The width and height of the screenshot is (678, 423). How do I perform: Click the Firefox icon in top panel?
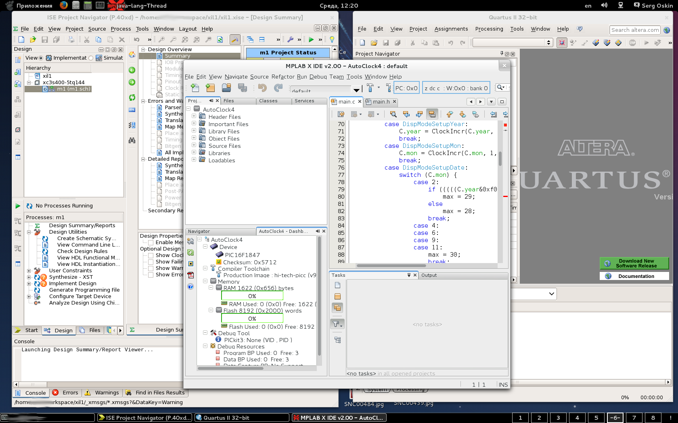point(63,5)
